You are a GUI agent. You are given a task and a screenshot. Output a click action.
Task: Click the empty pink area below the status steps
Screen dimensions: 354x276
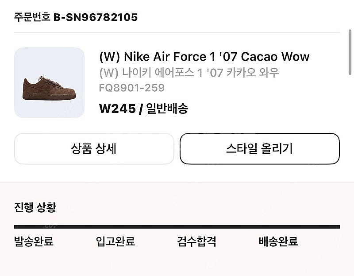coord(177,264)
